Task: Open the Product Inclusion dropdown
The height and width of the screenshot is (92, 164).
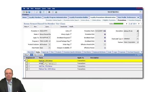Action: point(49,44)
